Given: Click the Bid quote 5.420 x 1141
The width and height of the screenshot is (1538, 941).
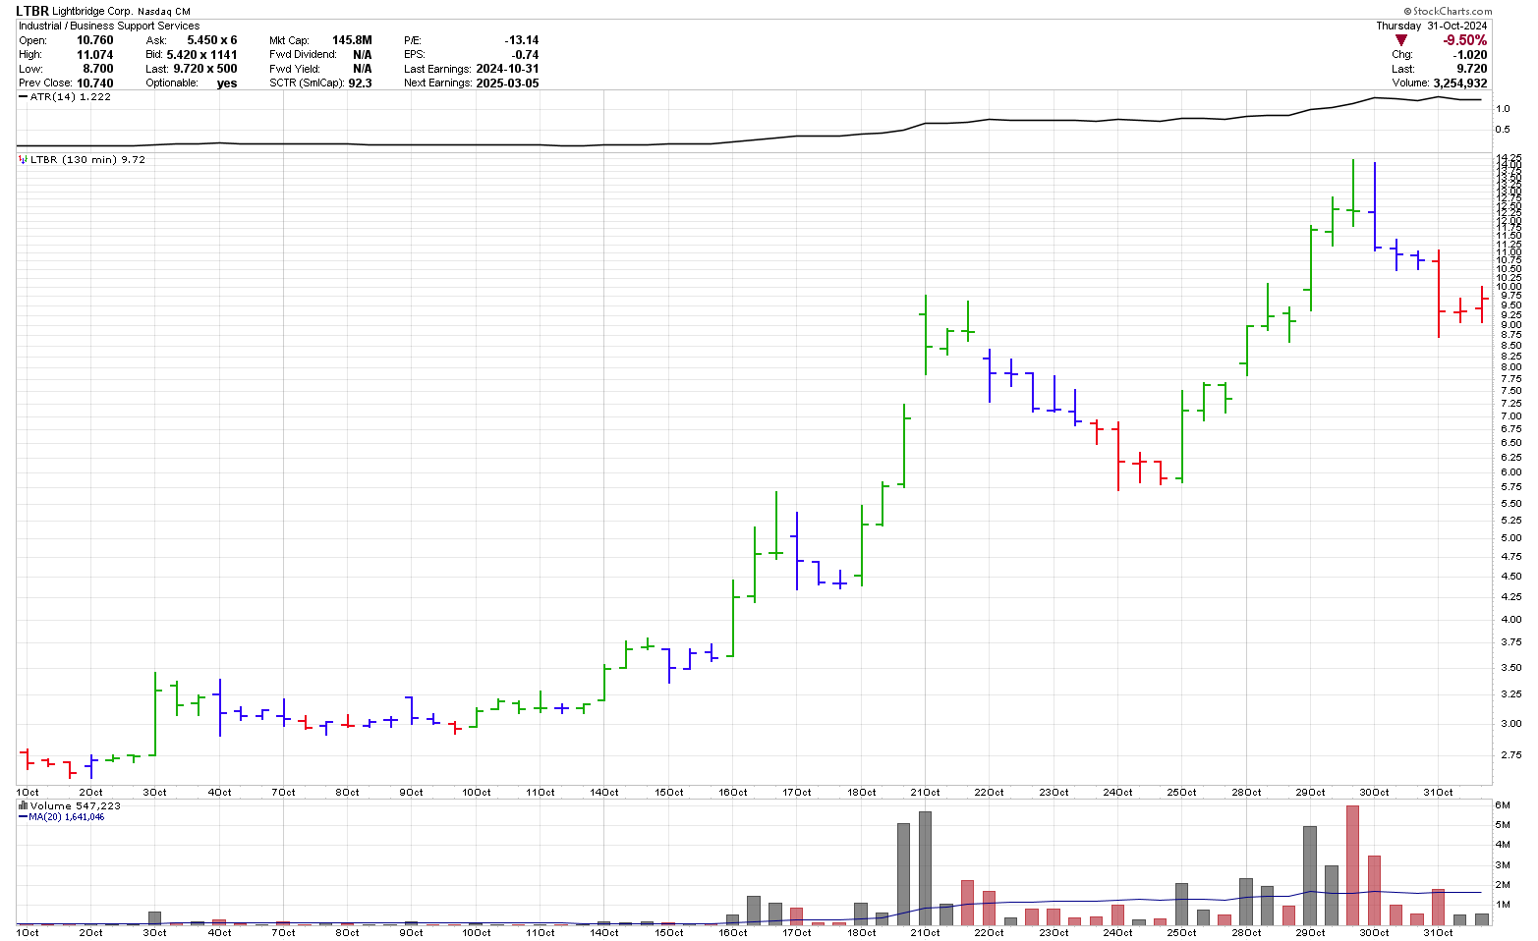Looking at the screenshot, I should tap(201, 55).
